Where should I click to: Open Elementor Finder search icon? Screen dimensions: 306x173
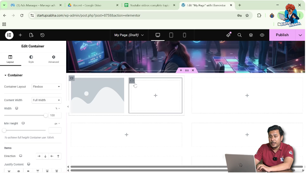[240, 35]
